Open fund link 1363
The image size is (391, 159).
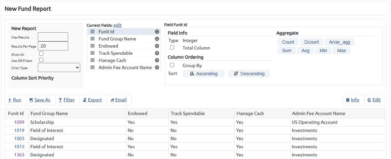pyautogui.click(x=19, y=155)
